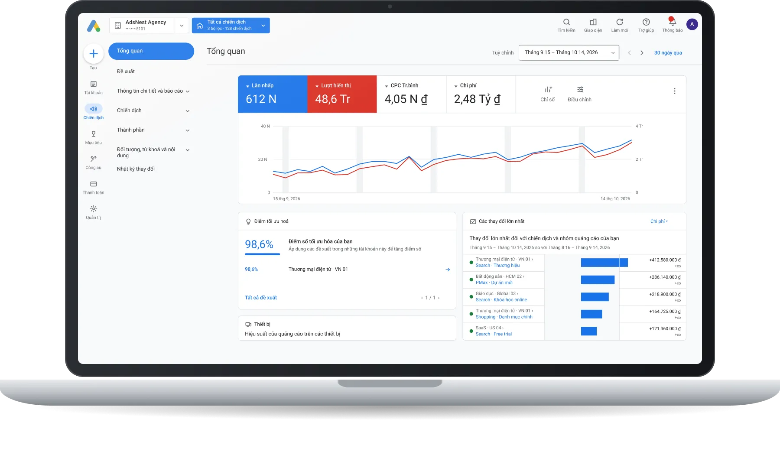Click the Làm mới refresh icon
Image resolution: width=780 pixels, height=455 pixels.
point(620,22)
